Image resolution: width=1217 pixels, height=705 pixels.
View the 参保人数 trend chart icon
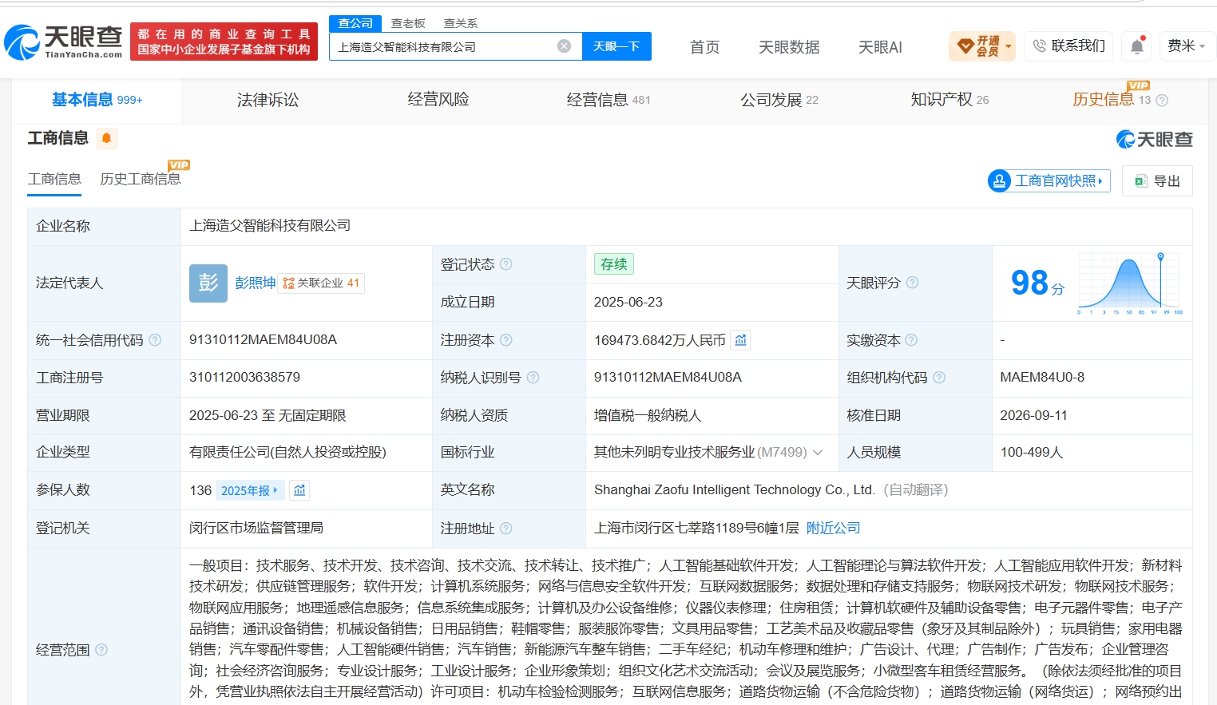[x=299, y=490]
